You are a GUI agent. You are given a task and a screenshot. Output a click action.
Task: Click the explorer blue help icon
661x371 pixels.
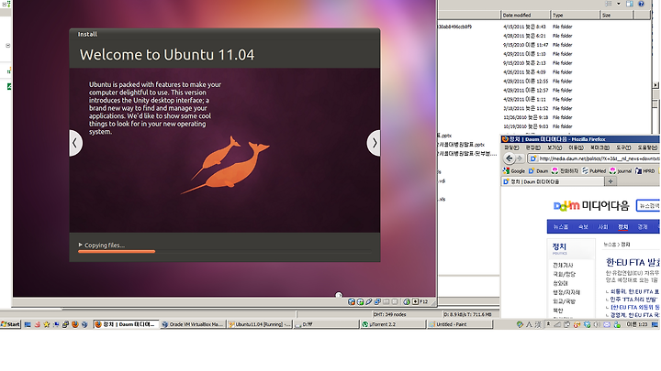pos(641,4)
